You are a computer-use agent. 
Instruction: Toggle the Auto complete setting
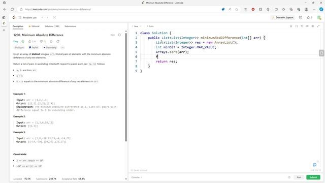click(x=150, y=26)
